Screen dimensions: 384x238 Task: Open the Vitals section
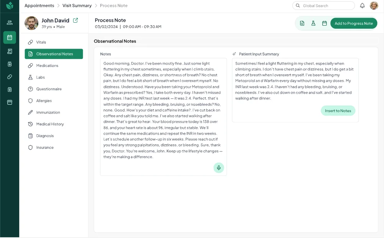(x=54, y=42)
